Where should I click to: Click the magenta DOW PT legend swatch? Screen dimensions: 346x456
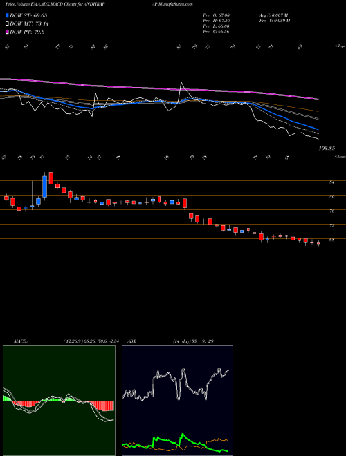pos(7,32)
